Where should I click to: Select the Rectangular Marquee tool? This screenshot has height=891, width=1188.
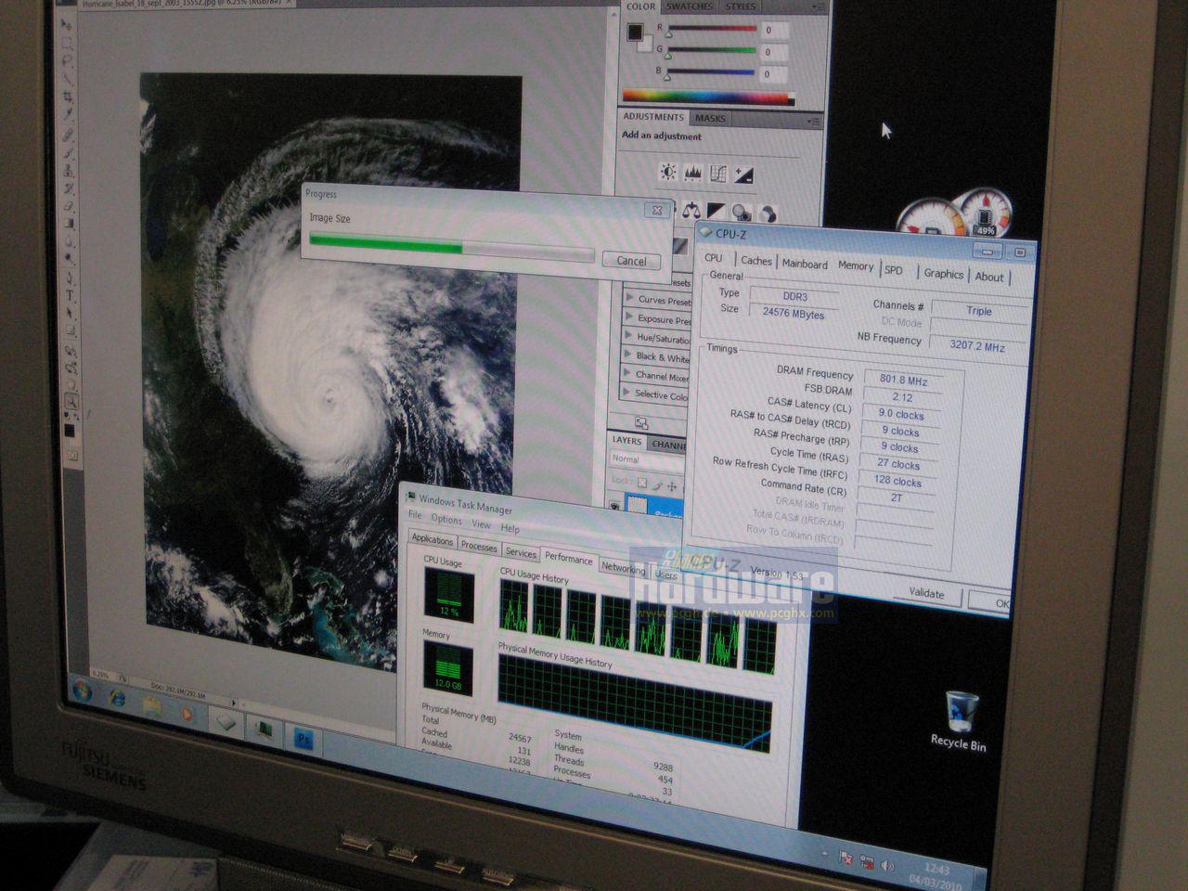tap(65, 43)
